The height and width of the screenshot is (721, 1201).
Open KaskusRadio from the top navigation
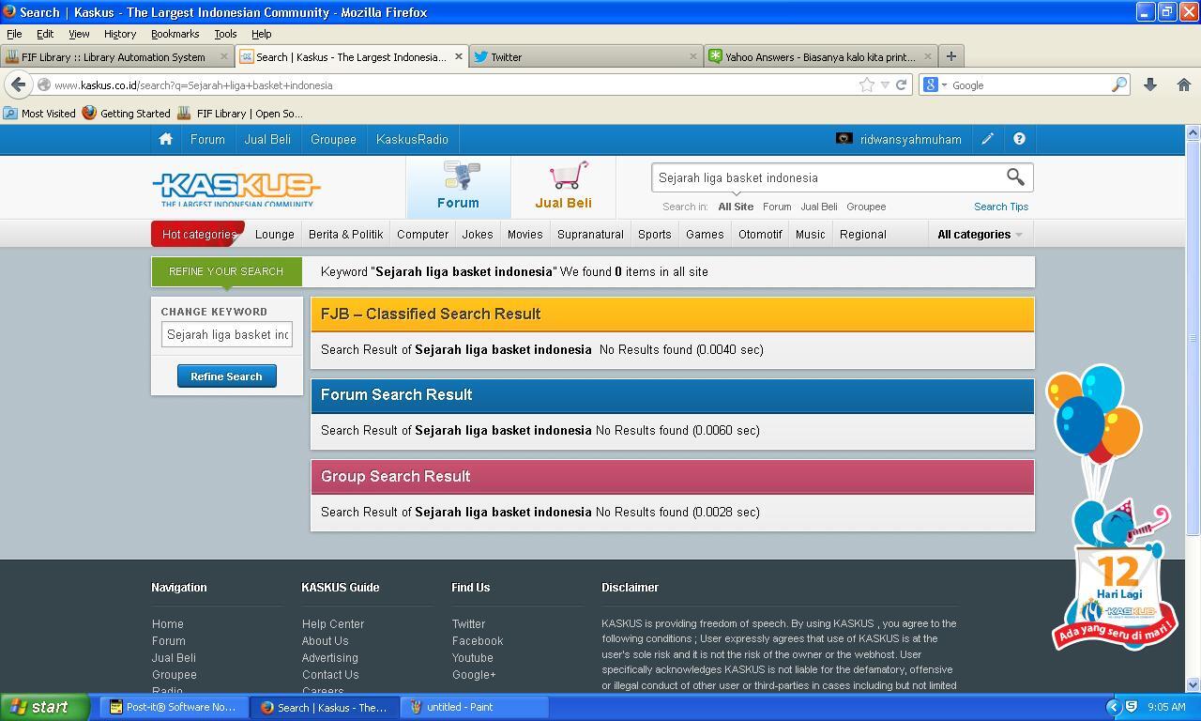412,139
